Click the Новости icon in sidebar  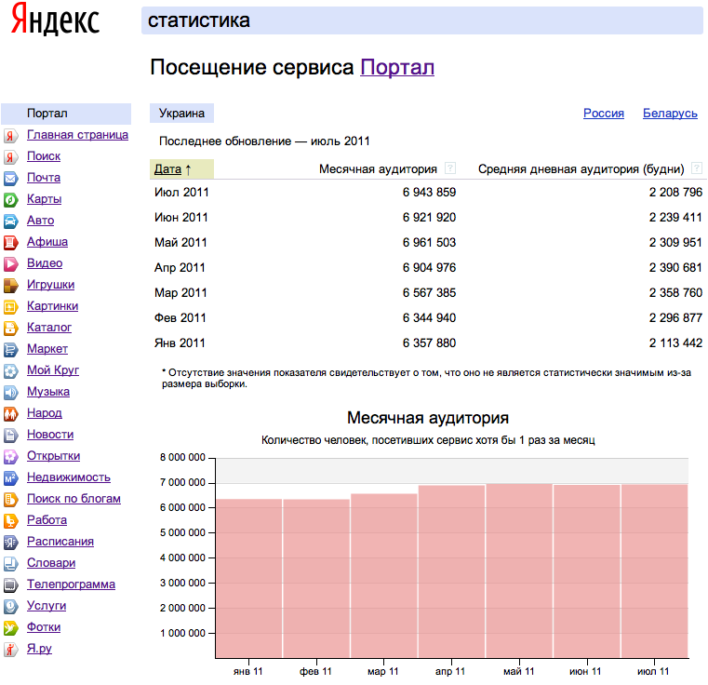click(10, 436)
